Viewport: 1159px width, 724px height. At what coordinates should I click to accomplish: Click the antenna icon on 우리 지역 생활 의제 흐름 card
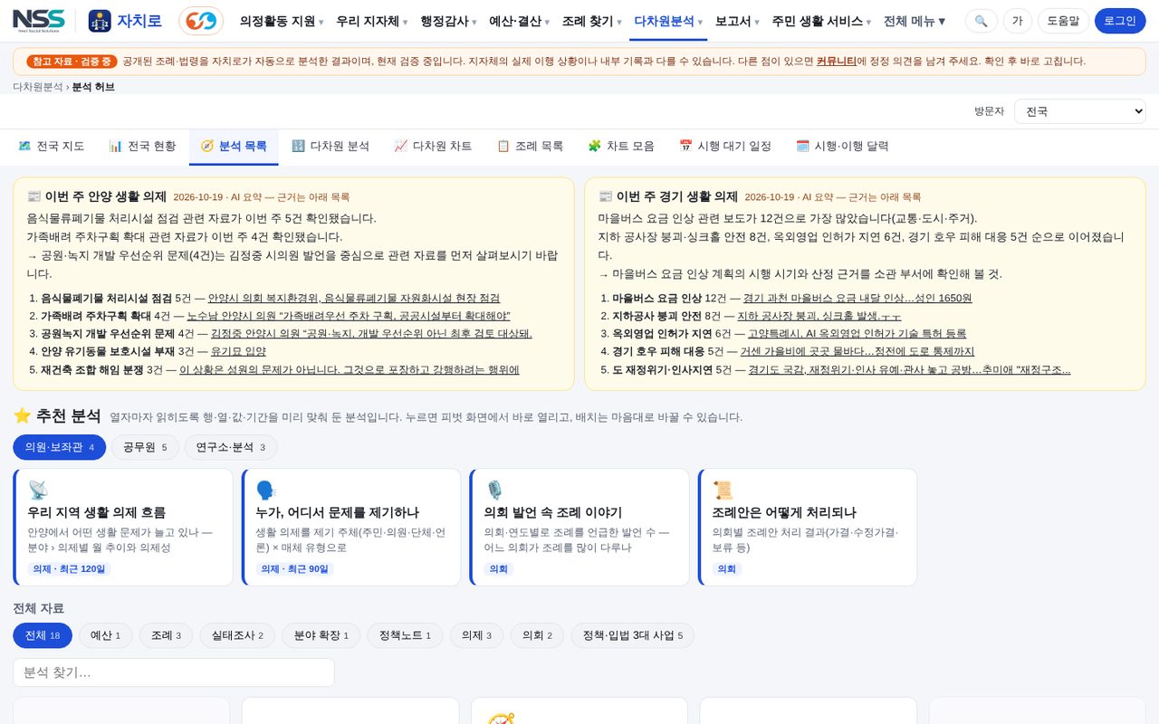[38, 491]
